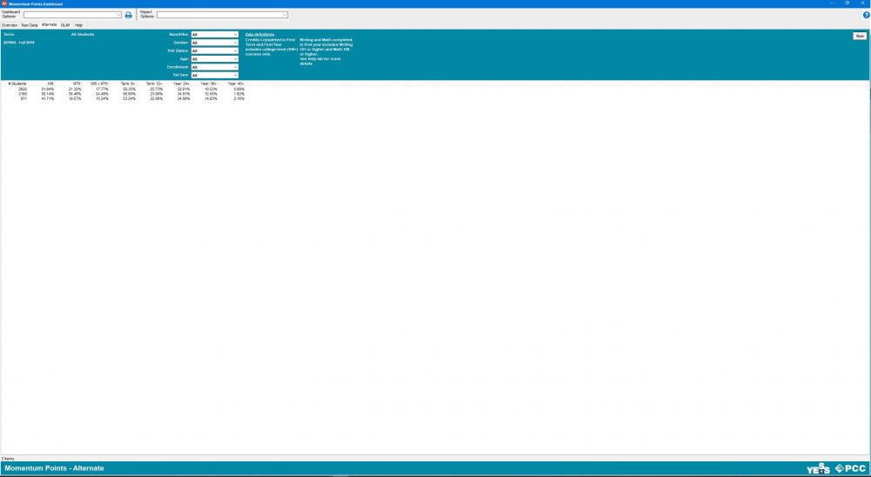Click the PCC logo in the footer
Image resolution: width=871 pixels, height=477 pixels.
(850, 468)
